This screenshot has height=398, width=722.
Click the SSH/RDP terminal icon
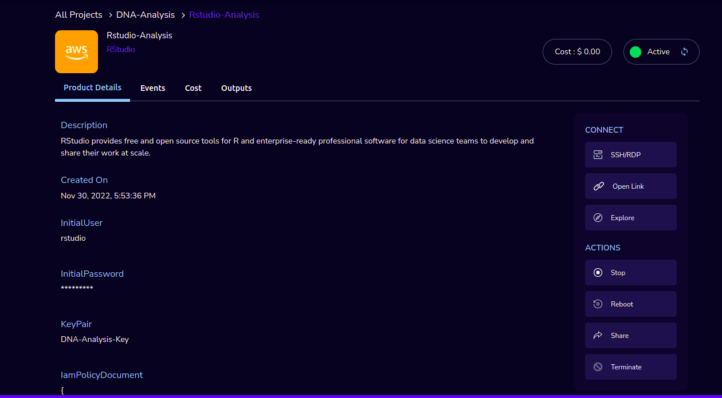coord(598,155)
